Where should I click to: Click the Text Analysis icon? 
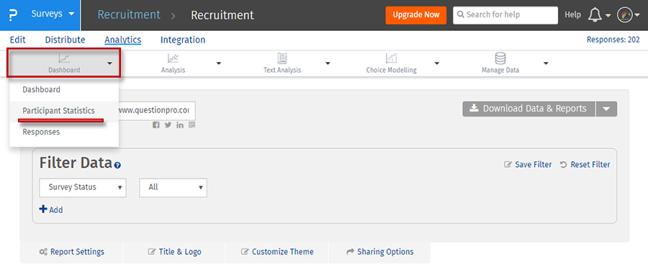(x=282, y=58)
